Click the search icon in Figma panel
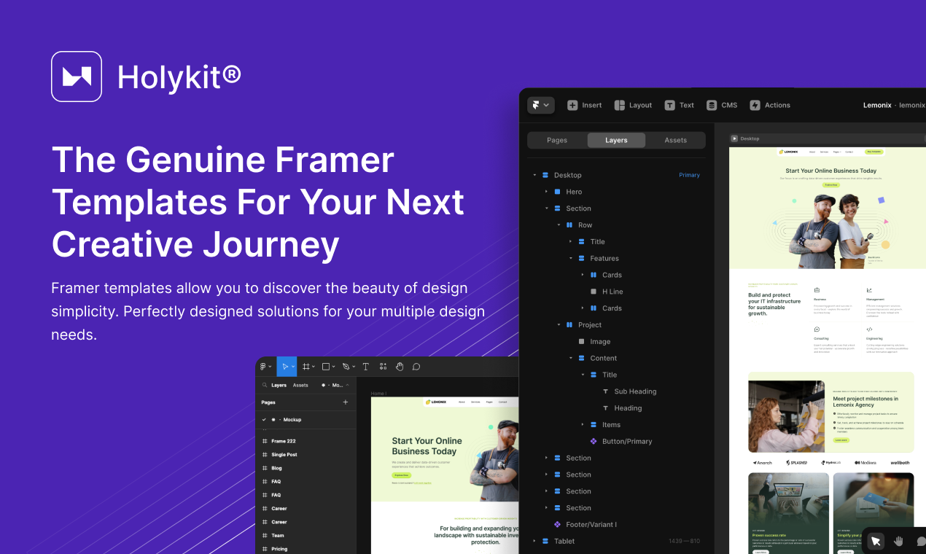This screenshot has width=926, height=554. pos(264,385)
